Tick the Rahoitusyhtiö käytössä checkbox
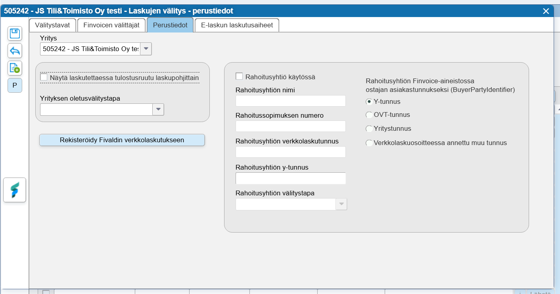560x294 pixels. 239,76
